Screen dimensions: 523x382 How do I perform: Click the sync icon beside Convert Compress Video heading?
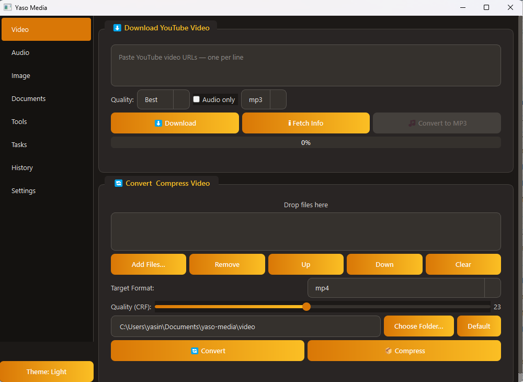pos(118,183)
